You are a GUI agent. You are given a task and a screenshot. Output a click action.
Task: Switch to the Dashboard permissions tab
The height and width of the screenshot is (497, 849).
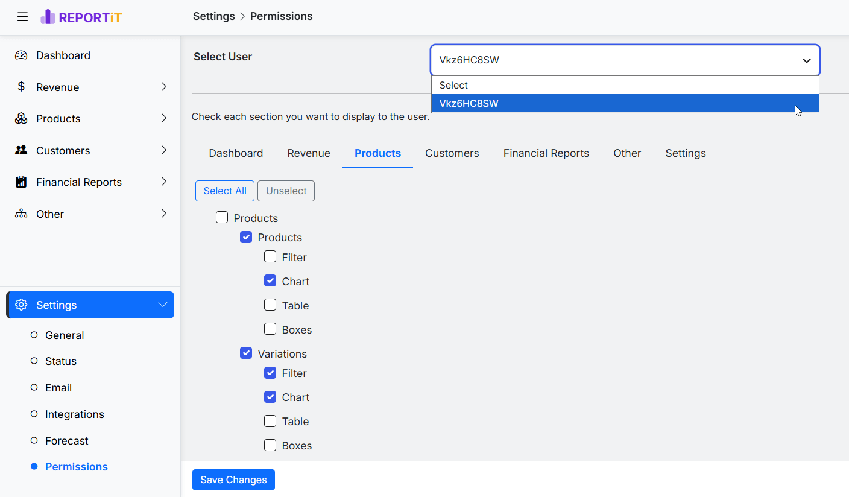[x=236, y=153]
